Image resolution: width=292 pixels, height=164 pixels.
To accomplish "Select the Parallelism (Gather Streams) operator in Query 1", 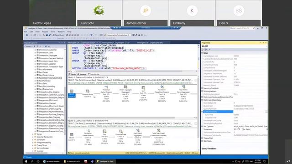I will point(106,93).
